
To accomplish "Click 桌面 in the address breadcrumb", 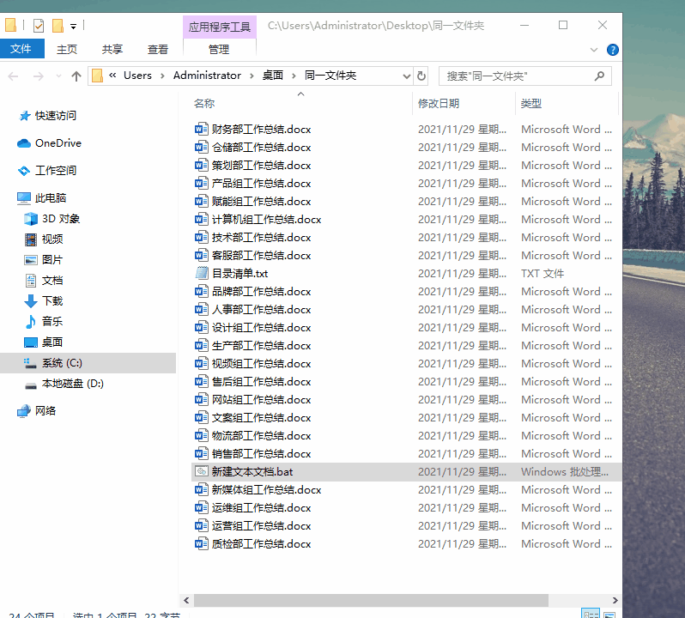I will [x=273, y=76].
